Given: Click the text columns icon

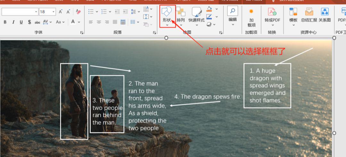Looking at the screenshot, I should coord(133,22).
